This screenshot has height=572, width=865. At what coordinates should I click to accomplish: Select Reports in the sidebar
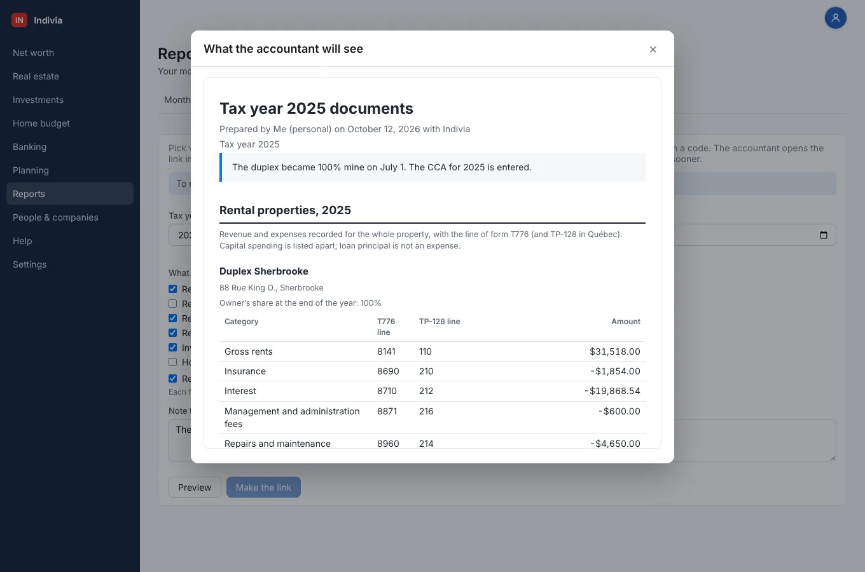click(70, 194)
